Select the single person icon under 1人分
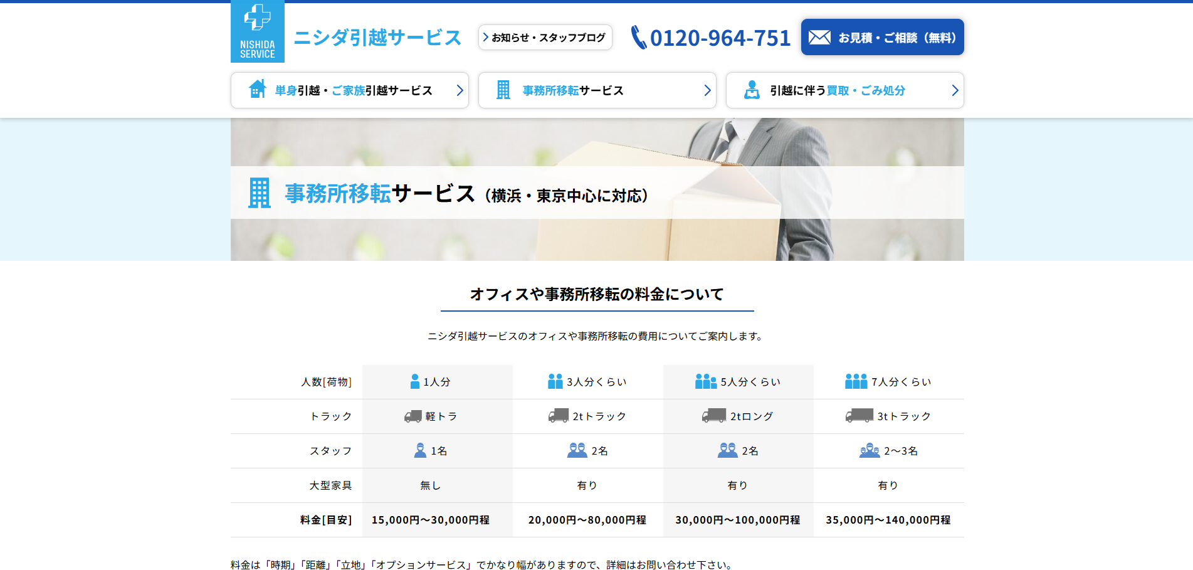Screen dimensions: 1193x570 [414, 381]
